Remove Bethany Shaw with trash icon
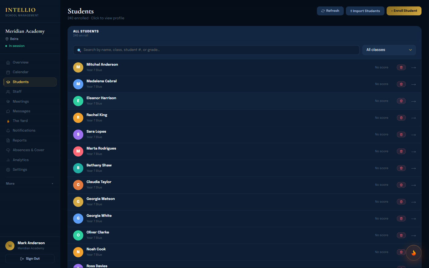The height and width of the screenshot is (268, 429). click(x=401, y=168)
